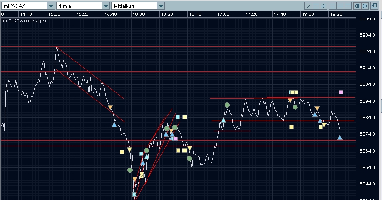Click the chart legend mi X-DAX (Average)
Image resolution: width=382 pixels, height=200 pixels.
click(x=23, y=21)
